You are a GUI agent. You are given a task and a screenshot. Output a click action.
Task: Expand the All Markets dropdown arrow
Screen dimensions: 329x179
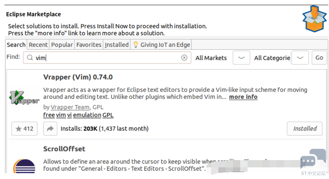click(241, 58)
